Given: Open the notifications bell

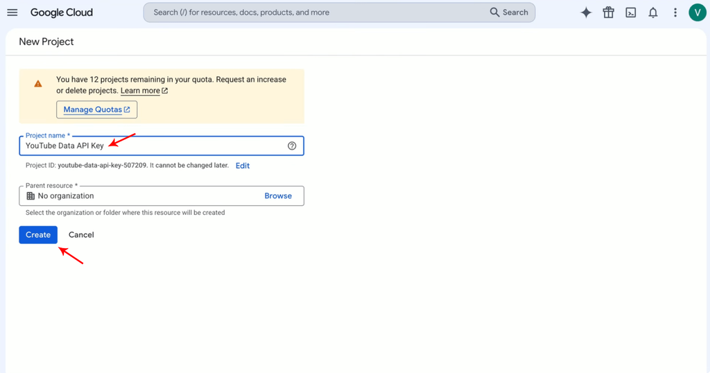Looking at the screenshot, I should [x=653, y=12].
